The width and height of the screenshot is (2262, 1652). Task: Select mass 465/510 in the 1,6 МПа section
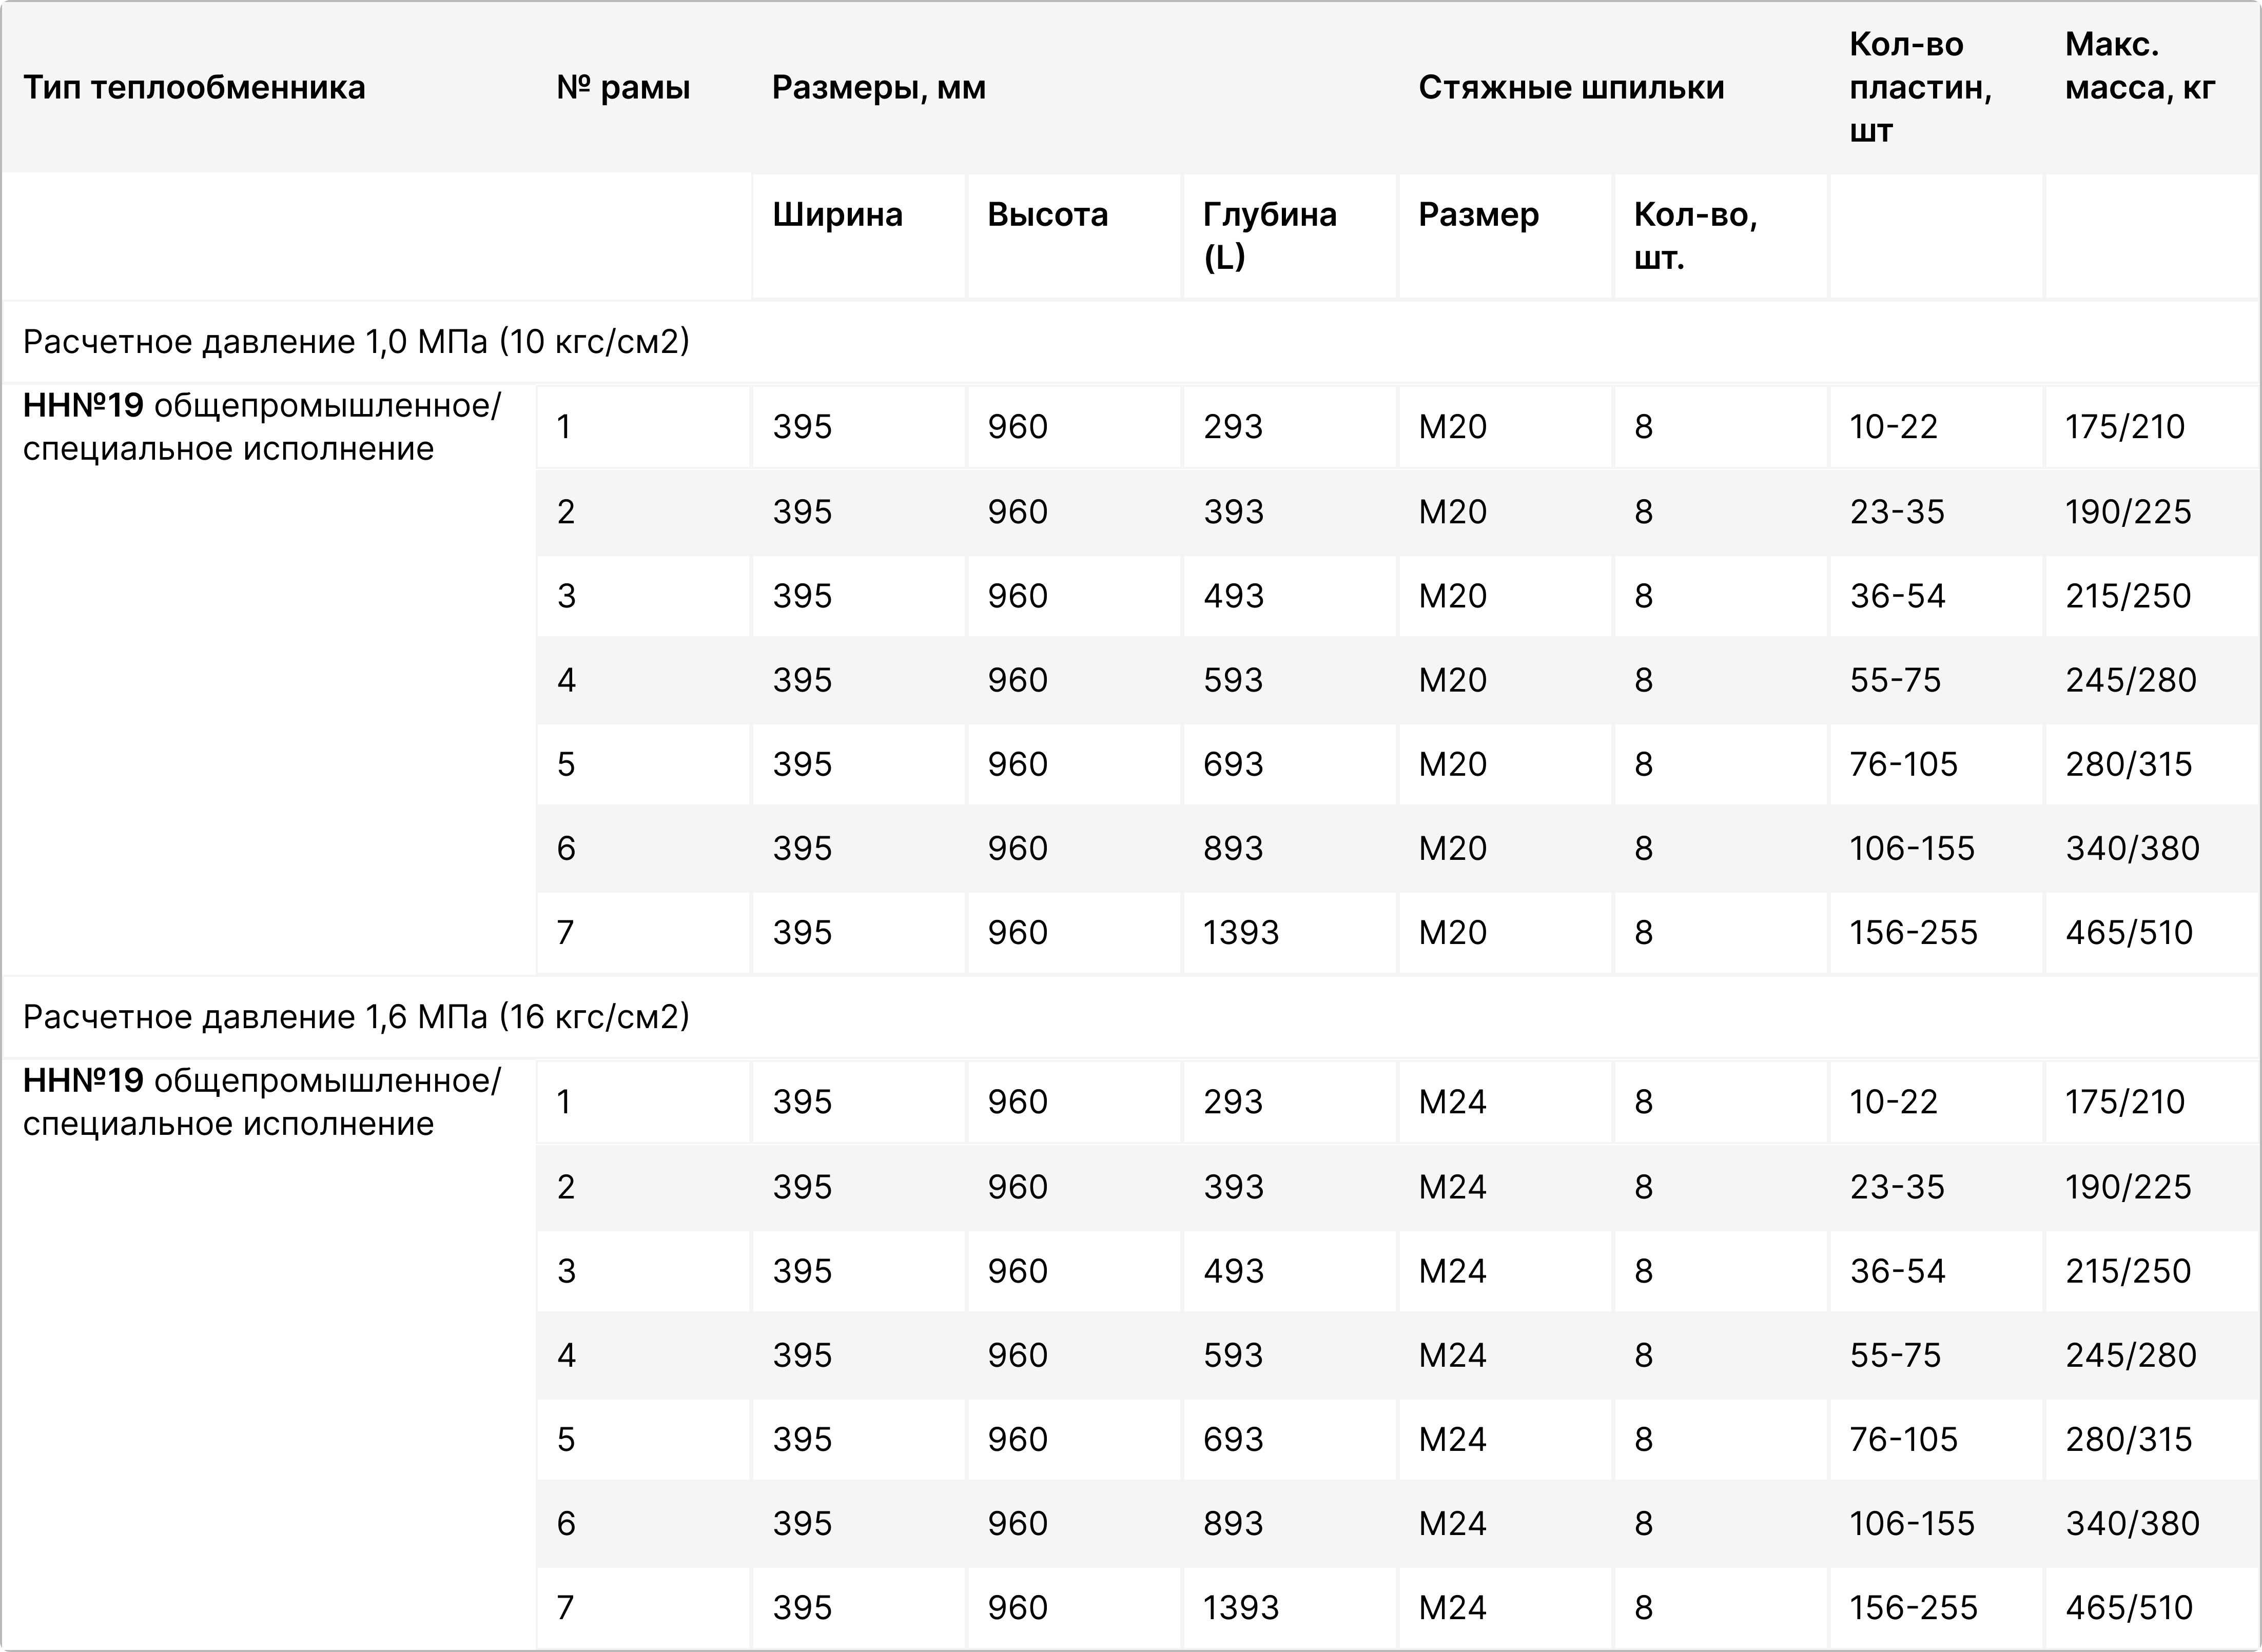[2129, 1607]
